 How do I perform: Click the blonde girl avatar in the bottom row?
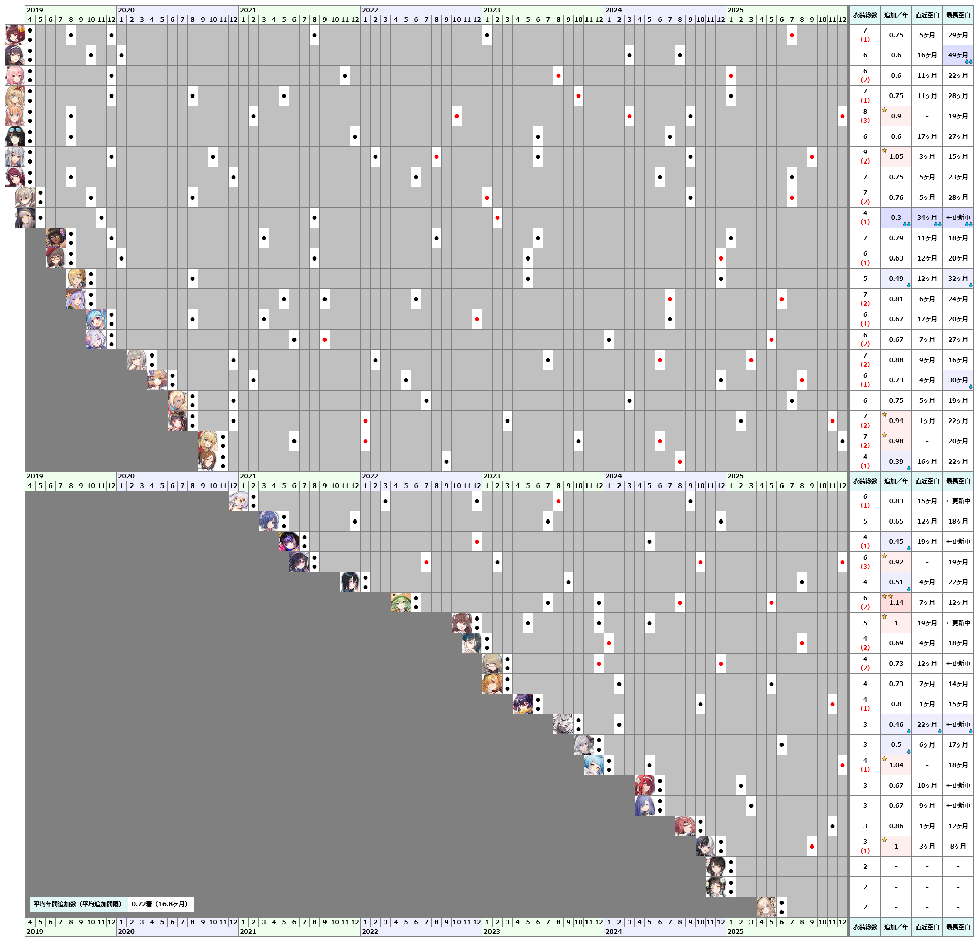766,907
